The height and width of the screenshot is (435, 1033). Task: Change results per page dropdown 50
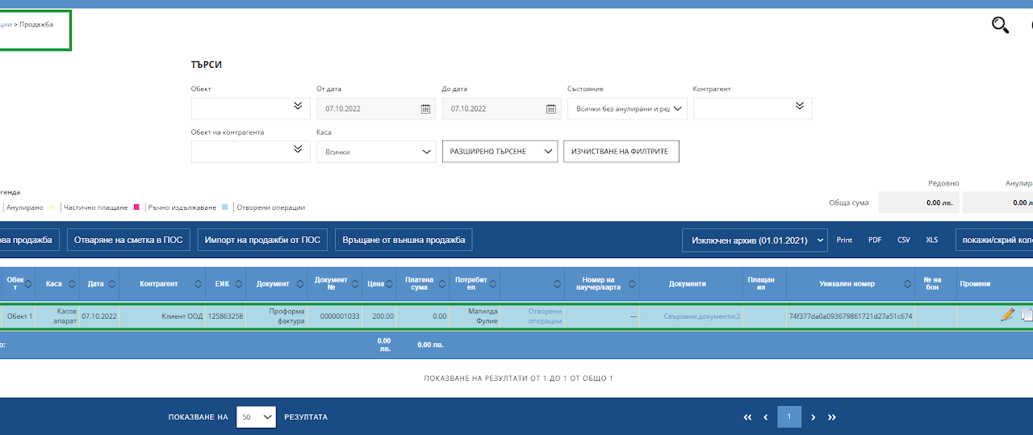point(256,417)
